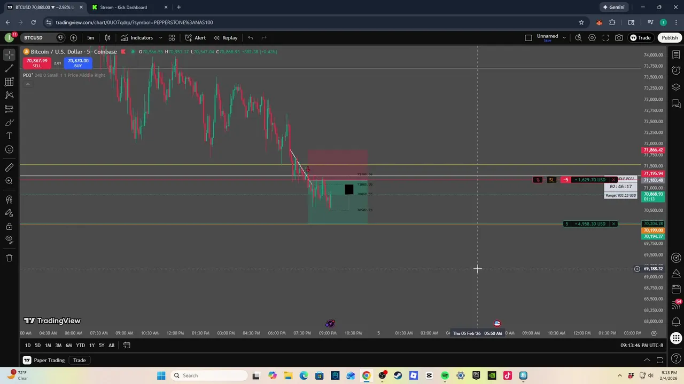The image size is (684, 384).
Task: Open the quick search icon in top toolbar
Action: 578,38
